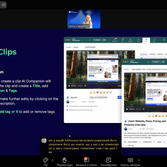Click seek bar of the Zoom Website clip player
The width and height of the screenshot is (167, 167).
(147, 107)
